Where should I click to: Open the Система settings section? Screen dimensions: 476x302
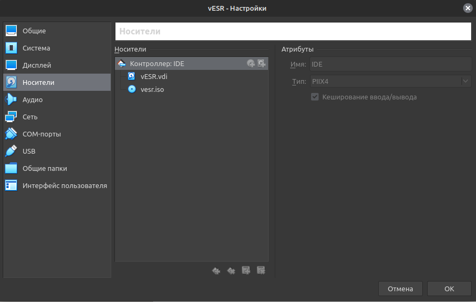(36, 48)
